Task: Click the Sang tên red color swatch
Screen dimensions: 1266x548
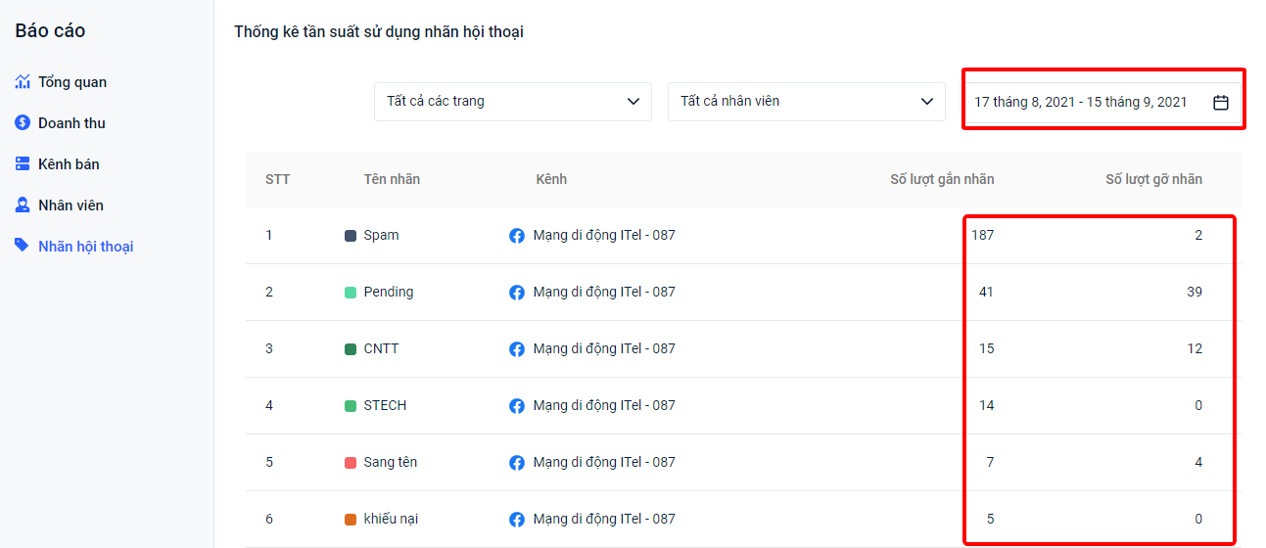Action: (x=351, y=463)
